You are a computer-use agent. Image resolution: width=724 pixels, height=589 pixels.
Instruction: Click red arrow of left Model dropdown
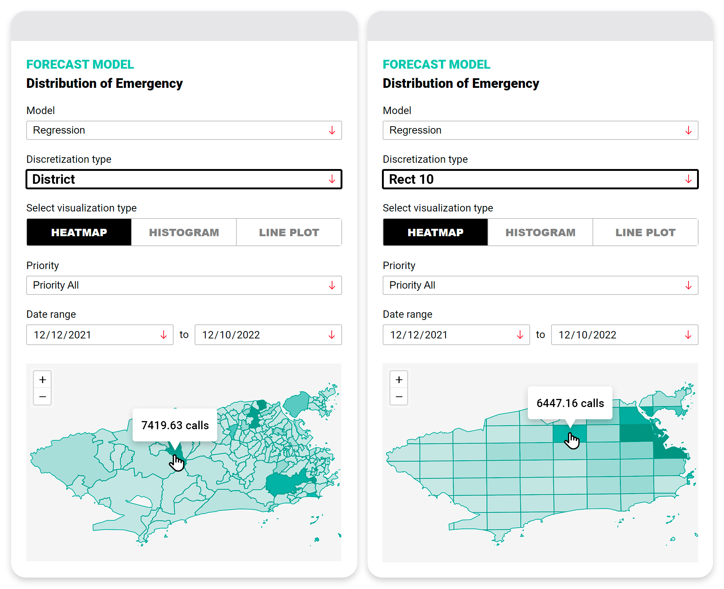tap(332, 130)
